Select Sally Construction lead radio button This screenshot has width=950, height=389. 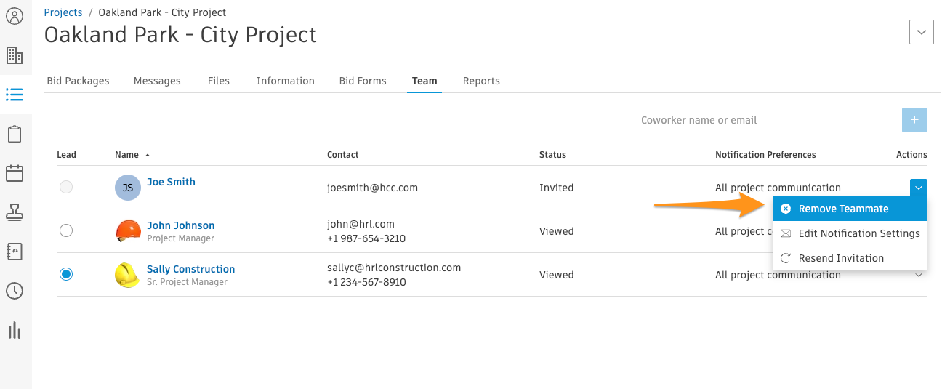pyautogui.click(x=66, y=274)
